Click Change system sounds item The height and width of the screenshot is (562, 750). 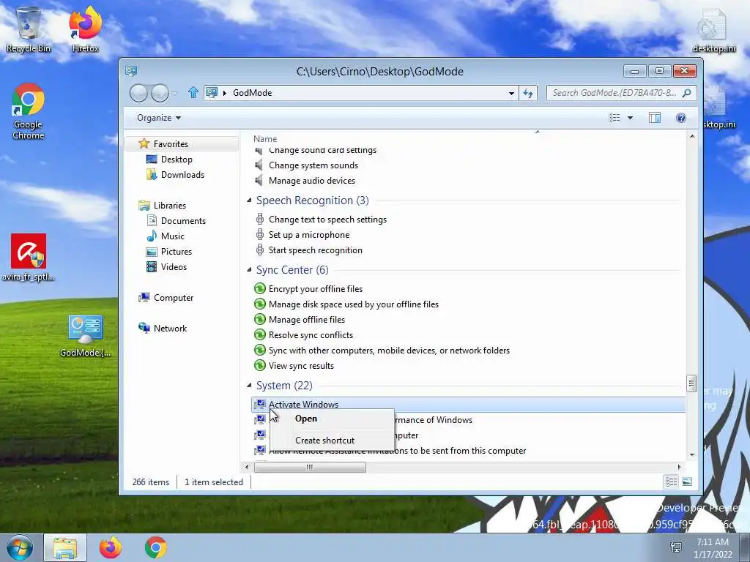tap(313, 165)
